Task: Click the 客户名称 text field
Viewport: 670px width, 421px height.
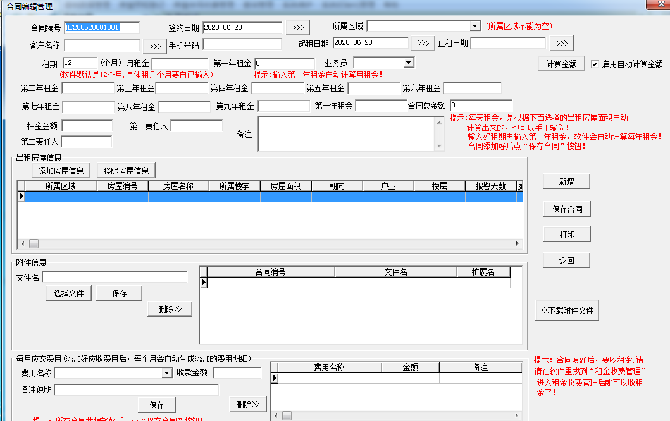Action: pos(102,45)
